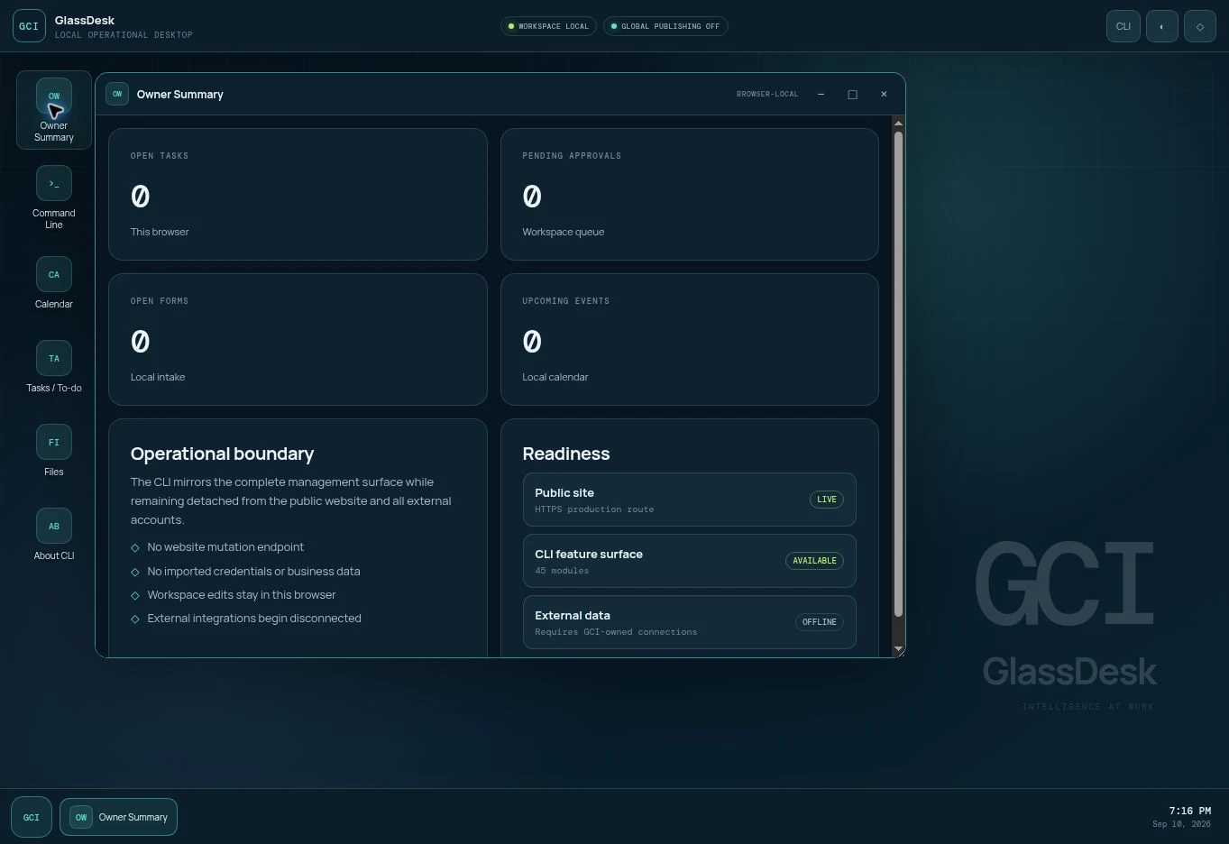The image size is (1229, 844).
Task: Click the Upcoming Events card
Action: [x=690, y=339]
